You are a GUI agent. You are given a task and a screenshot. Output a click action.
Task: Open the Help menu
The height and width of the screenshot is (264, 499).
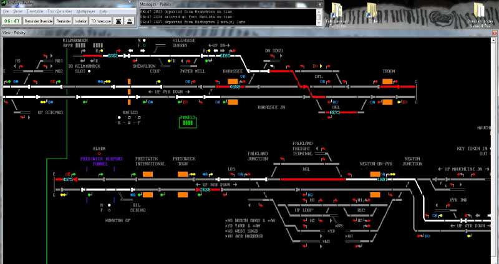pos(104,11)
